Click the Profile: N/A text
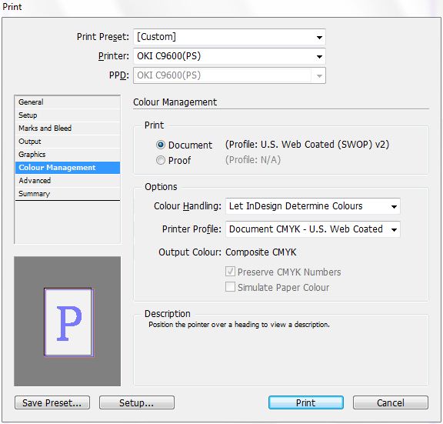 [253, 160]
